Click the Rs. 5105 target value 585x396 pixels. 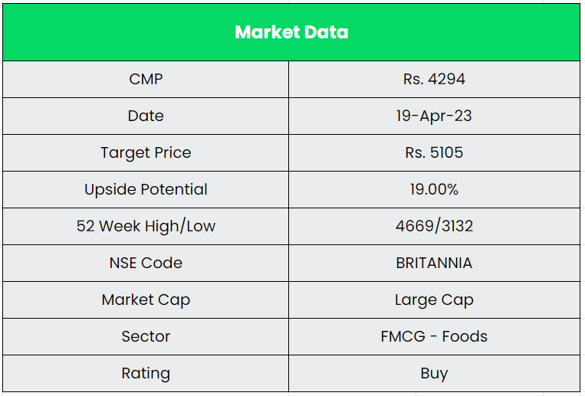(x=434, y=152)
